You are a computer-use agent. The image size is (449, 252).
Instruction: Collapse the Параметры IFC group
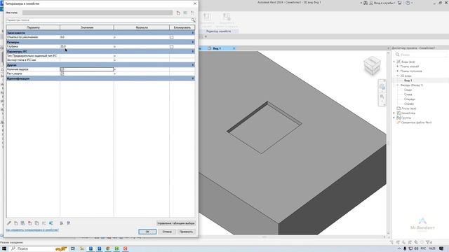(x=193, y=51)
